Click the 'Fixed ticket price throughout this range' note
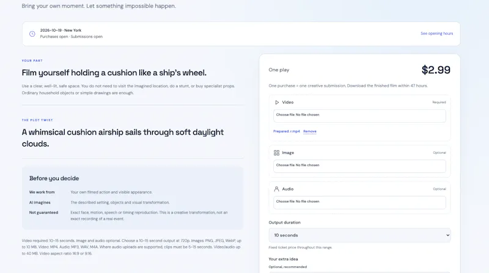This screenshot has height=273, width=489. 300,247
